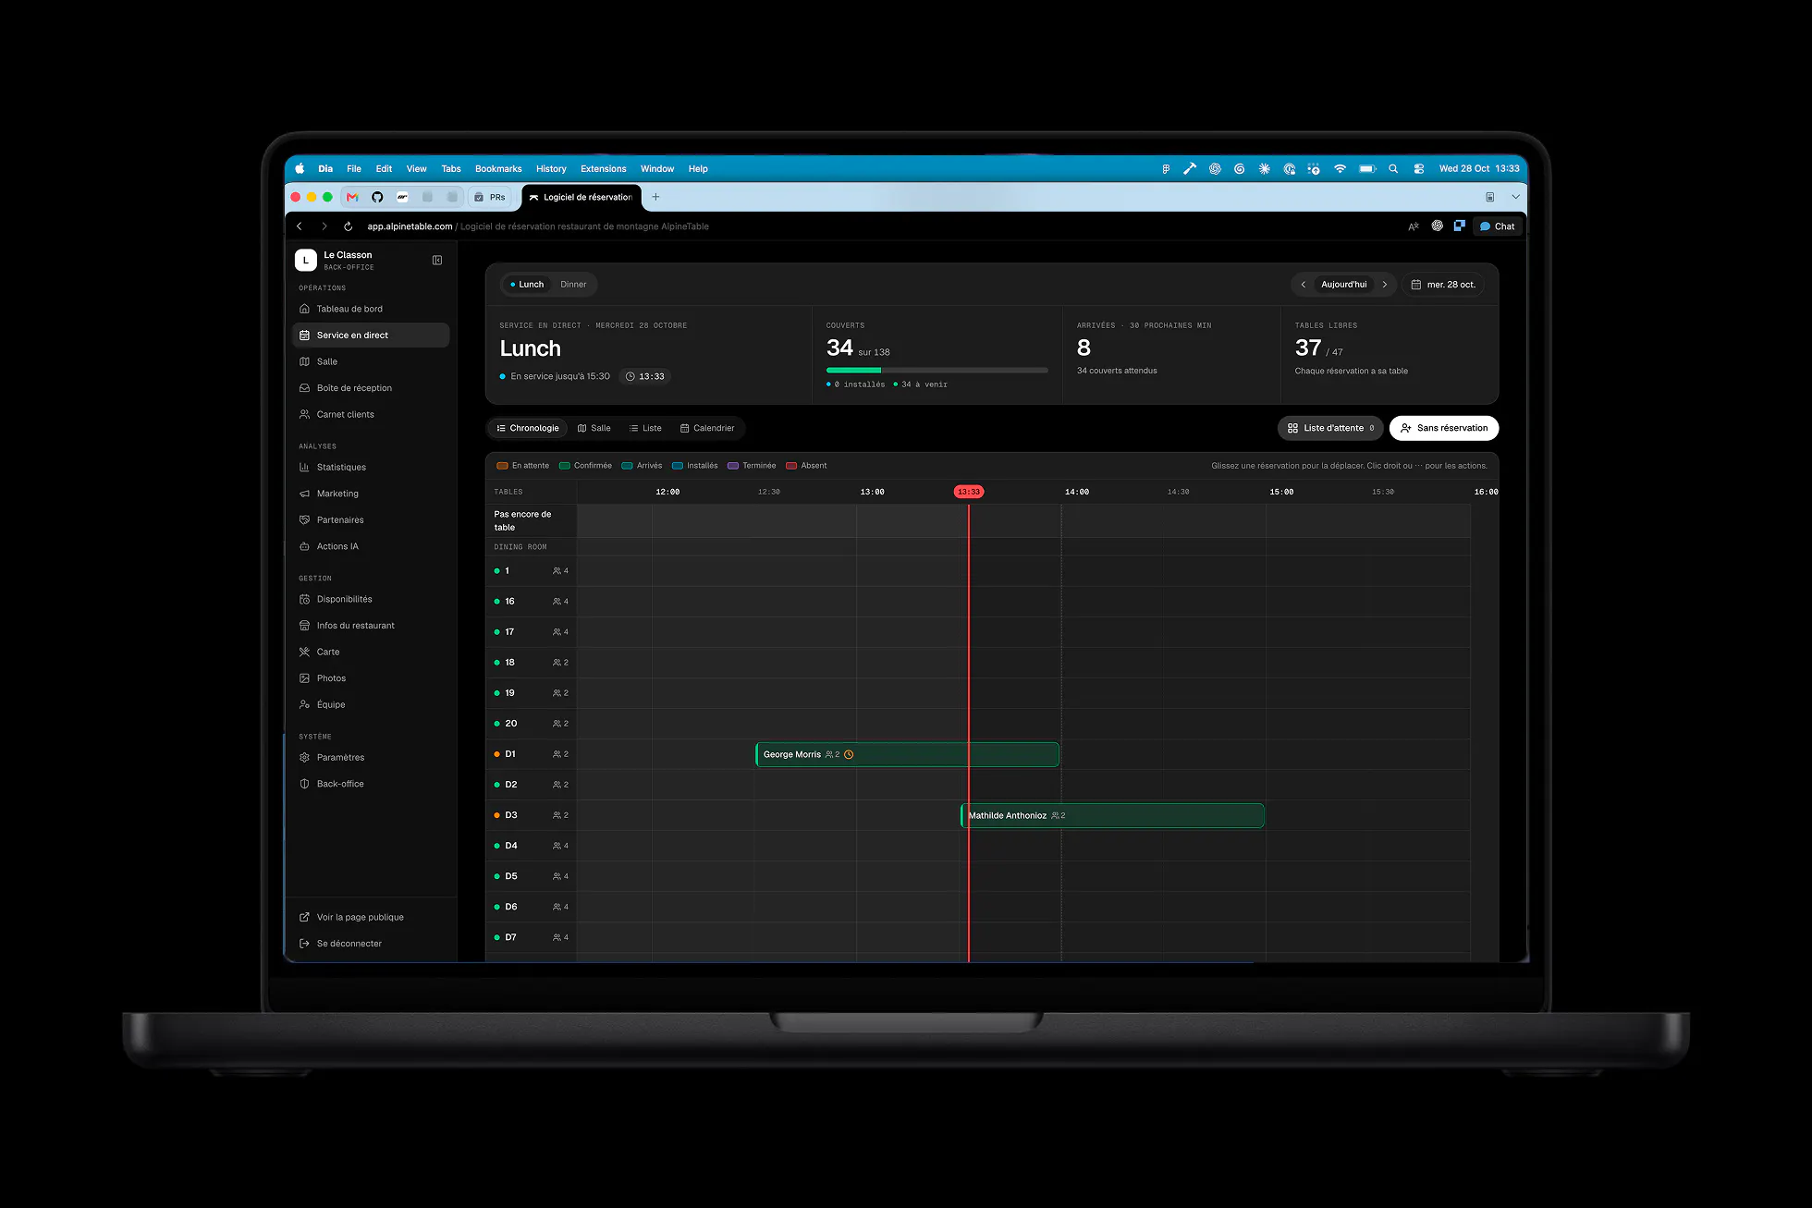This screenshot has width=1812, height=1208.
Task: Collapse the sidebar with the panel icon
Action: click(437, 261)
